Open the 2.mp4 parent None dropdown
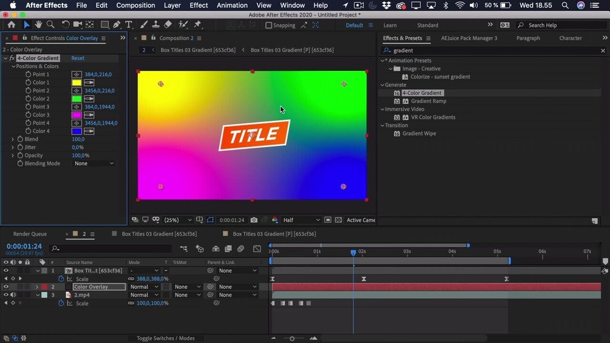 click(x=237, y=295)
